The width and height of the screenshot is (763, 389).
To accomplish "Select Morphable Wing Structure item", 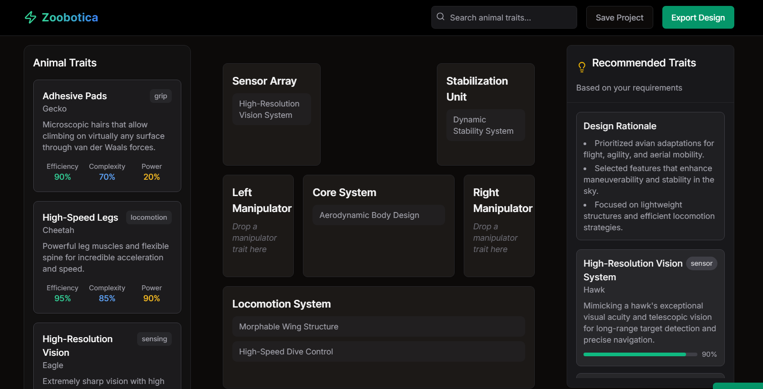I will click(379, 327).
